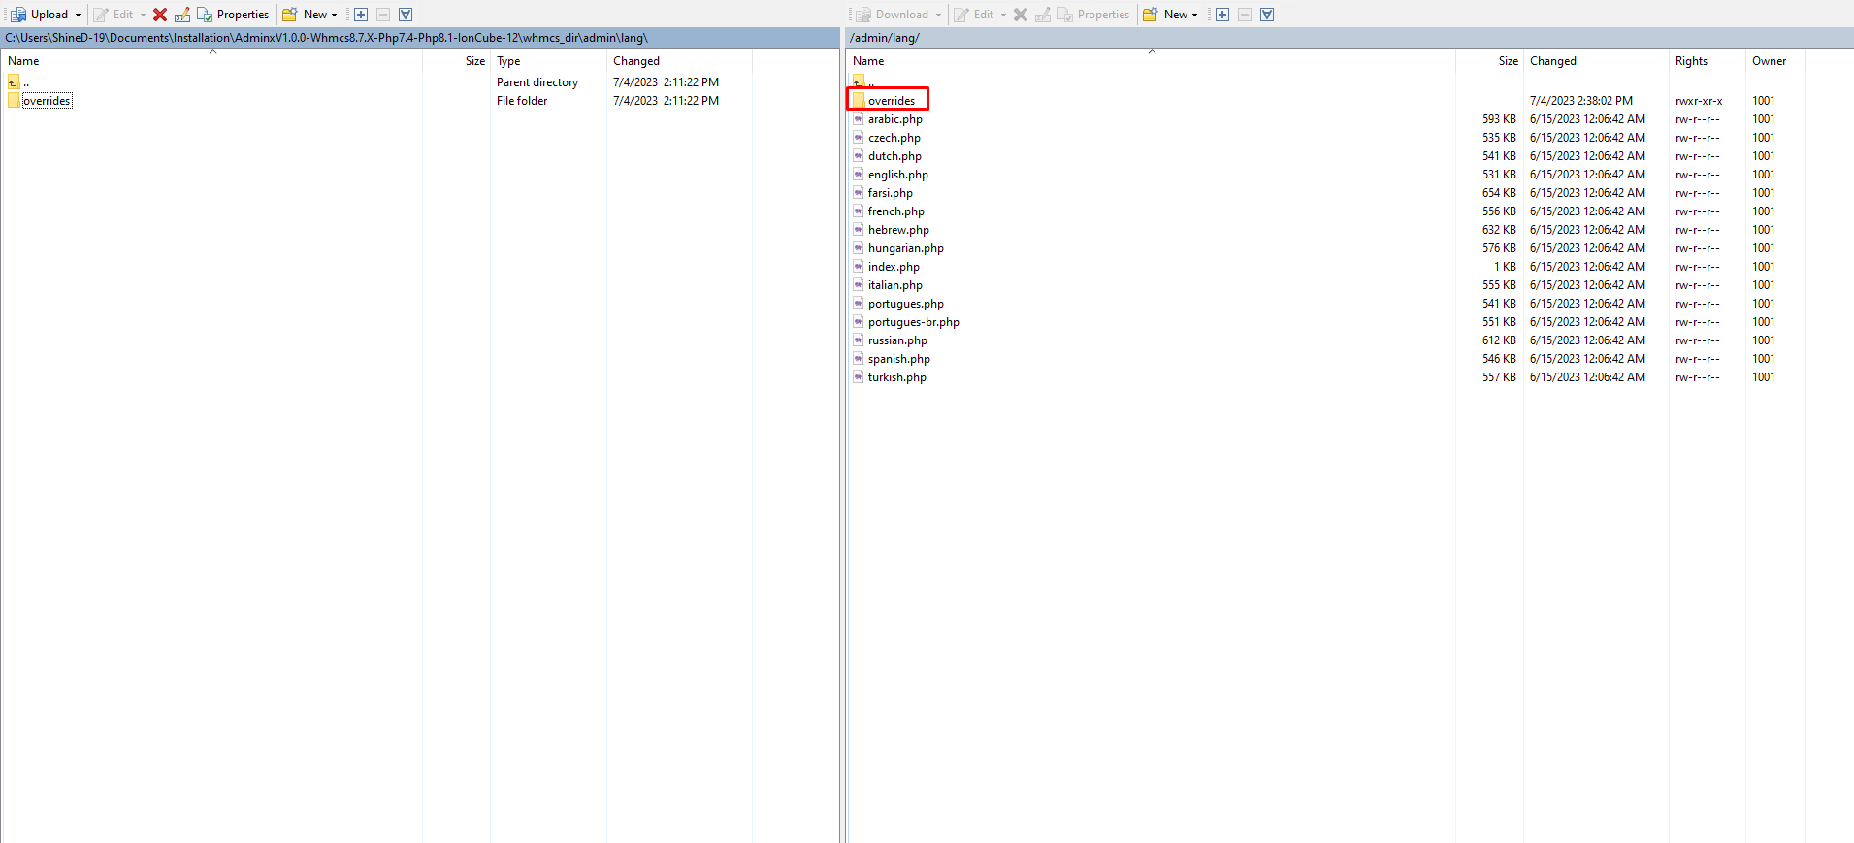
Task: Sort remote files by Rights column
Action: 1691,61
